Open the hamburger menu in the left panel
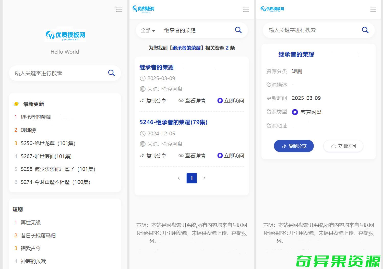Viewport: 383px width, 269px height. tap(119, 9)
